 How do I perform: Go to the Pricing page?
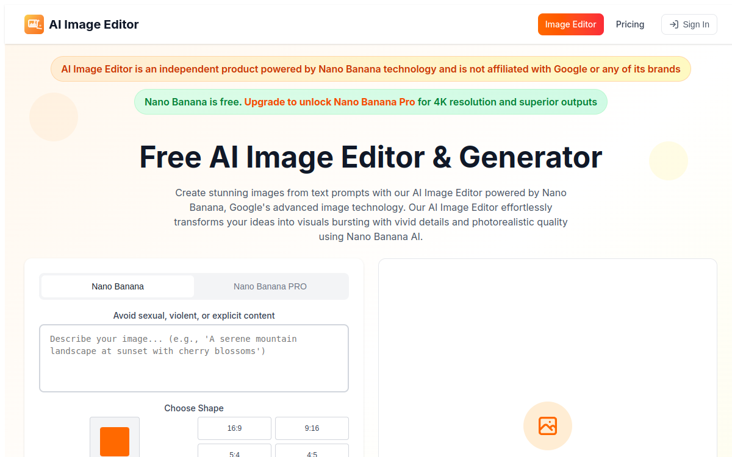tap(630, 24)
